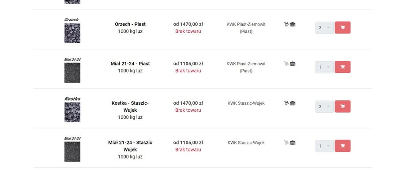
Task: Click Miał 21-24 thumbnail in Staszic Wujek row
Action: (x=72, y=151)
